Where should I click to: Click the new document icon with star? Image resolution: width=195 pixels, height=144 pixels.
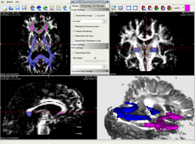5,8
